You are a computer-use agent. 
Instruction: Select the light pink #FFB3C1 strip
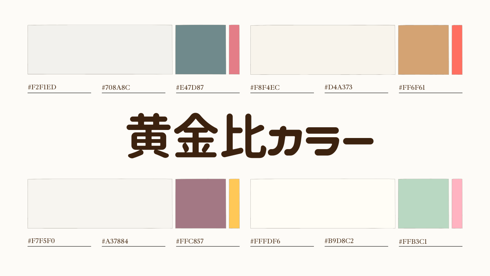[x=457, y=204]
